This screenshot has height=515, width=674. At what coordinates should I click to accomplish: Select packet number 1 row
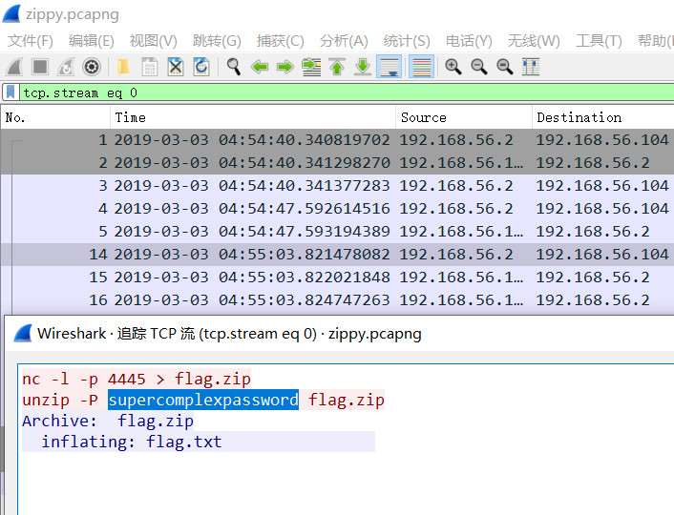[x=337, y=139]
